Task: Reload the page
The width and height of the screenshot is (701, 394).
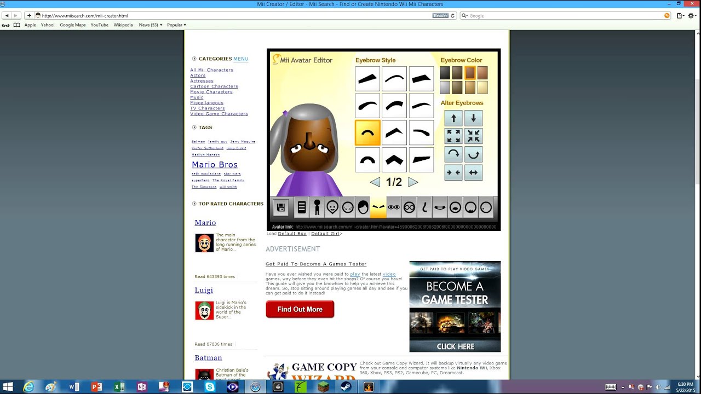Action: pos(453,16)
